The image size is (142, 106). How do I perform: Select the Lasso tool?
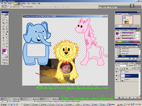pos(3,20)
